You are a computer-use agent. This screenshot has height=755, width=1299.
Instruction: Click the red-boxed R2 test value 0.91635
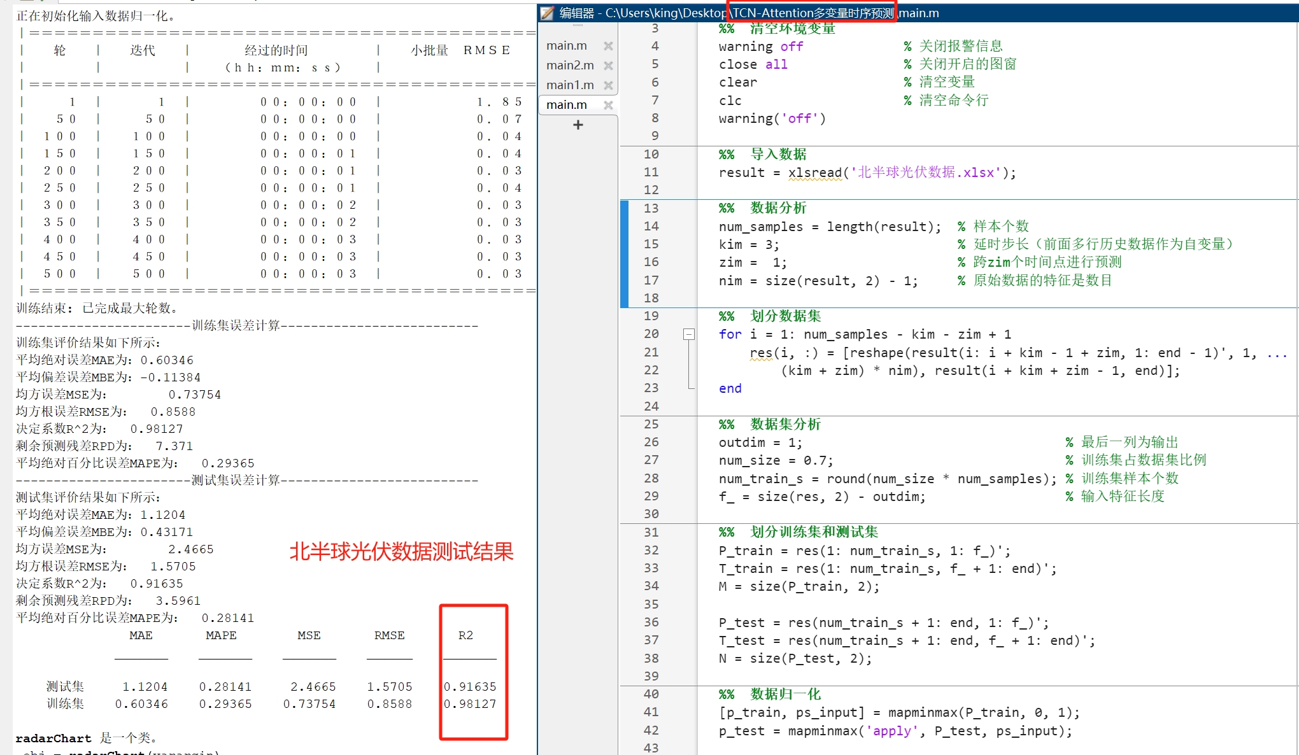point(470,686)
